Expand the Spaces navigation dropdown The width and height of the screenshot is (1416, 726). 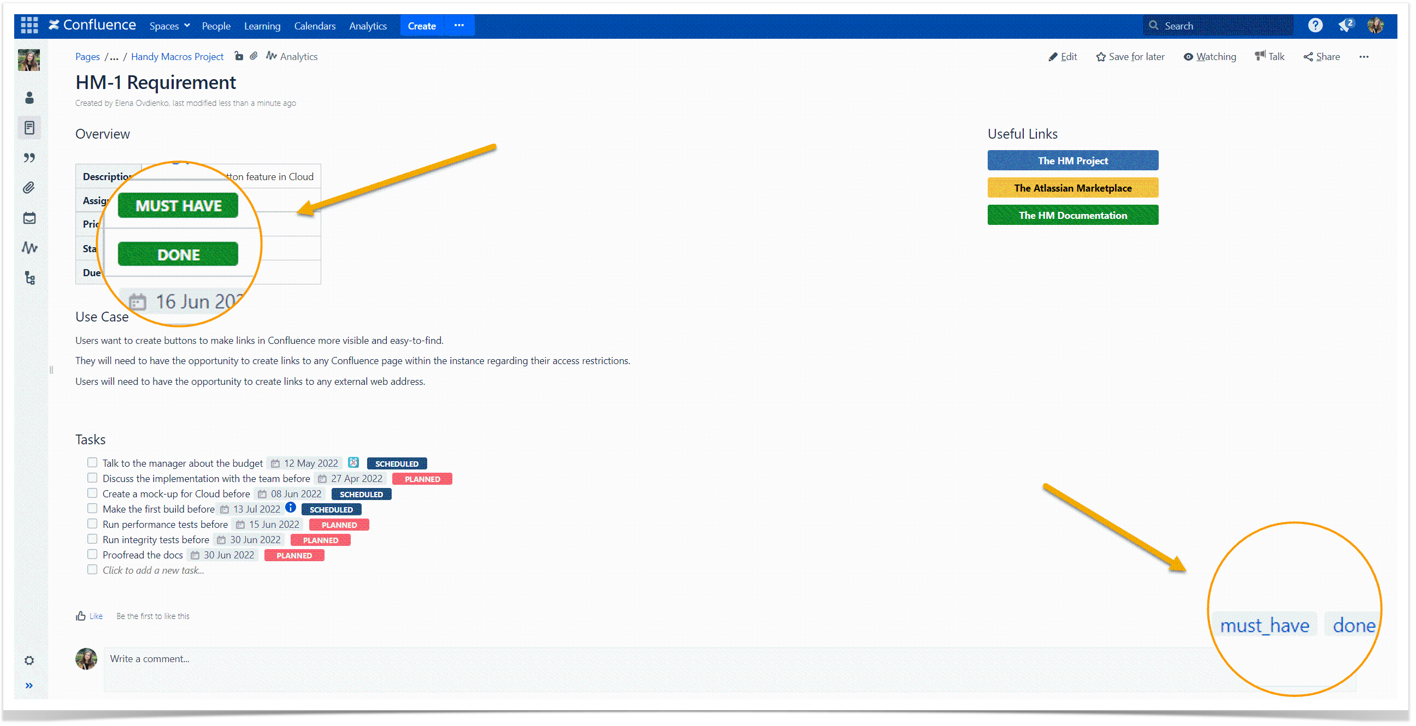[x=168, y=25]
